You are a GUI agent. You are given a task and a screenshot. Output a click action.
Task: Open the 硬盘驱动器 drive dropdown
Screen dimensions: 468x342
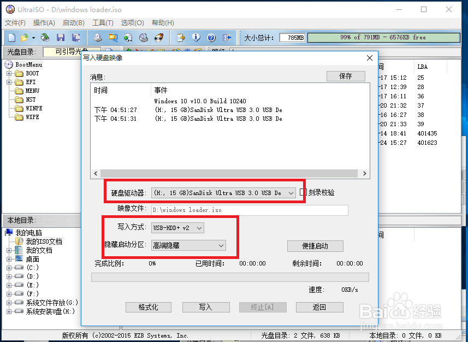[x=290, y=192]
